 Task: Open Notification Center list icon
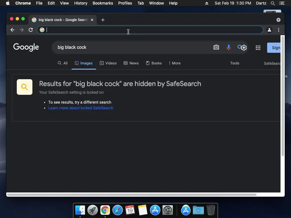pos(282,3)
